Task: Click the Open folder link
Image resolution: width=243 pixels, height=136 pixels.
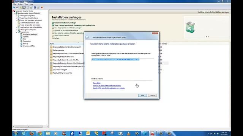Action: point(97,83)
